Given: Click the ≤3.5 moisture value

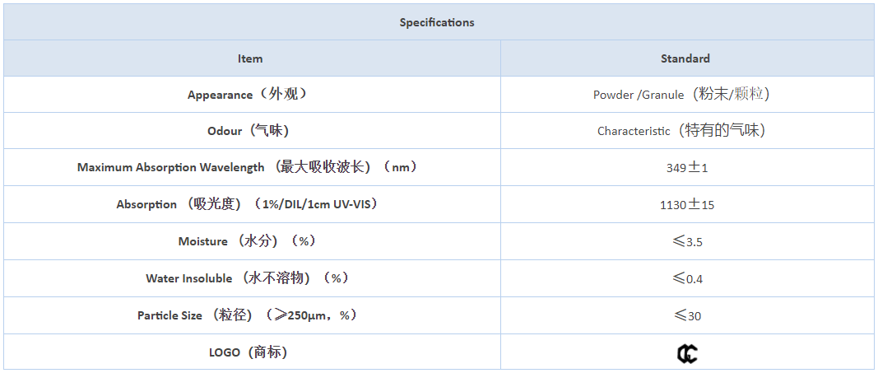Looking at the screenshot, I should pos(687,242).
